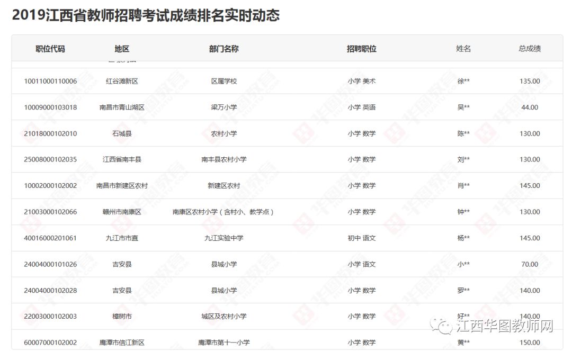Image resolution: width=572 pixels, height=351 pixels.
Task: Click position code 60007000102002
Action: point(50,343)
